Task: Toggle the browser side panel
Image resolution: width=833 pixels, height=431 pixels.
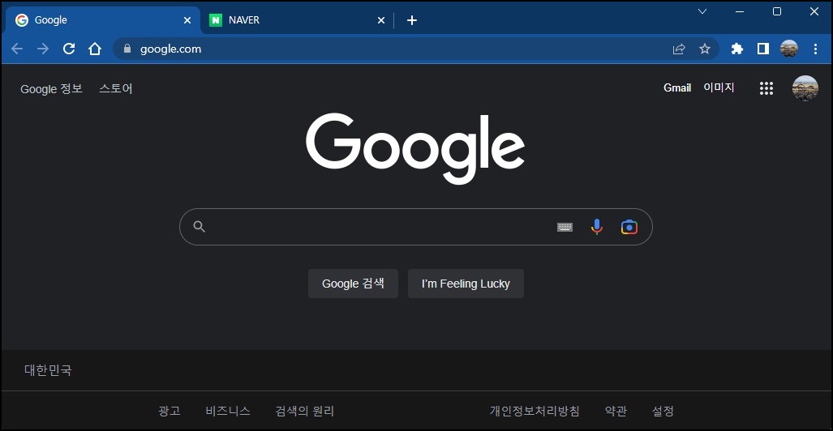Action: click(763, 49)
